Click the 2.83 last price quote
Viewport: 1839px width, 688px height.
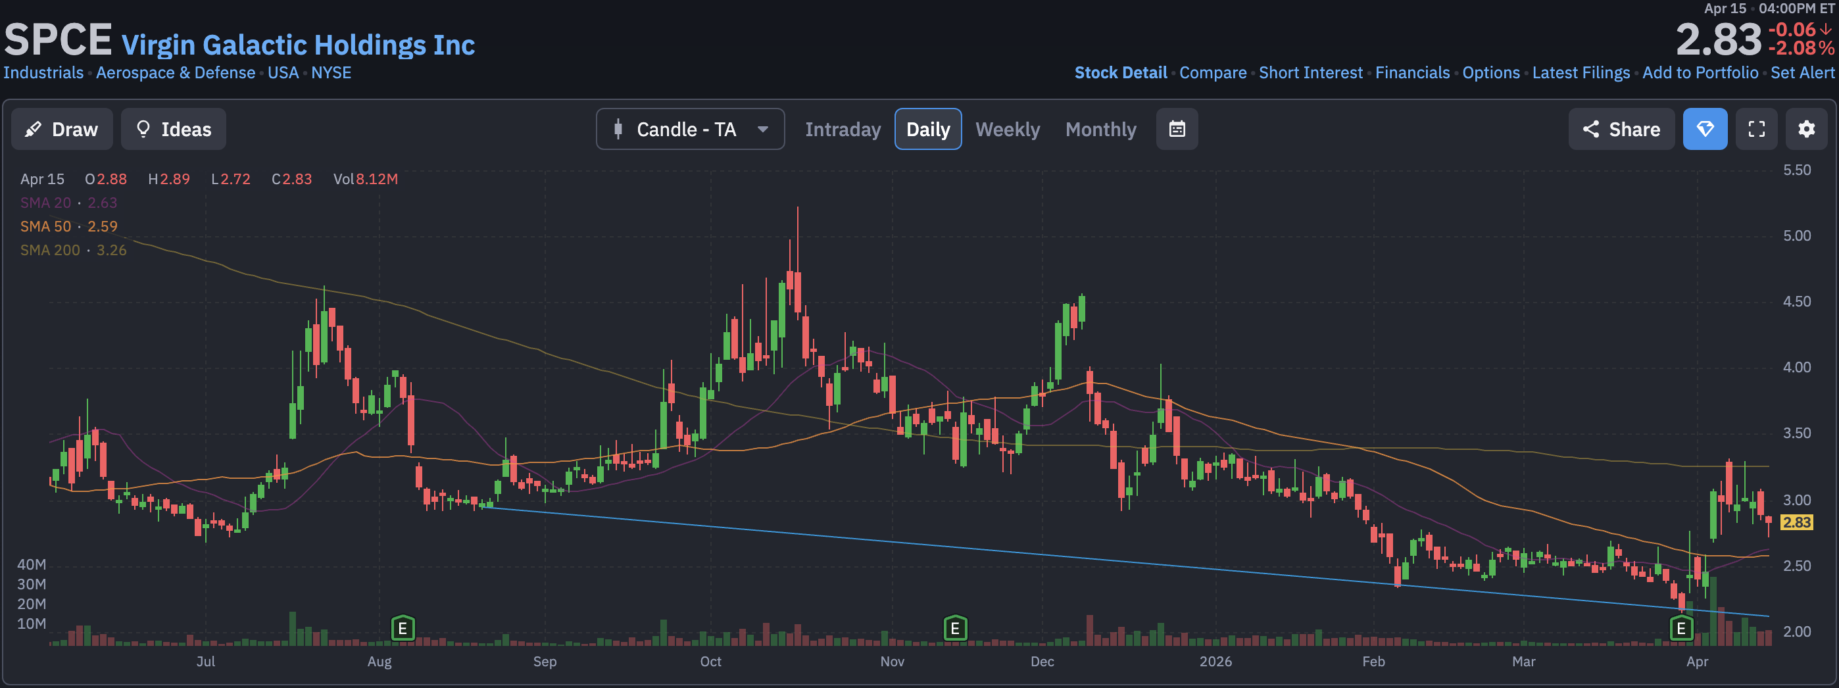[x=1719, y=39]
